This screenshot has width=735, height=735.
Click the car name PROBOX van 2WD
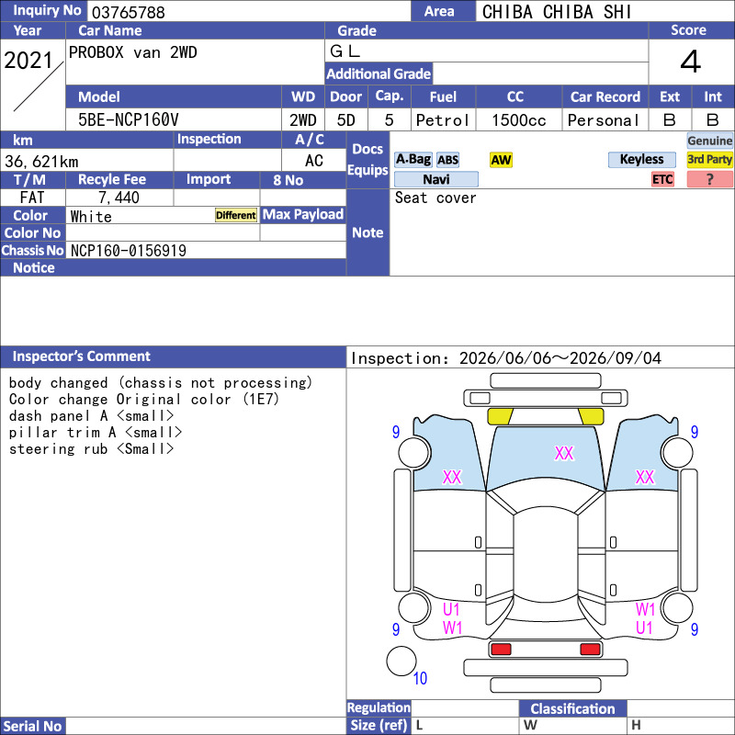pyautogui.click(x=132, y=52)
